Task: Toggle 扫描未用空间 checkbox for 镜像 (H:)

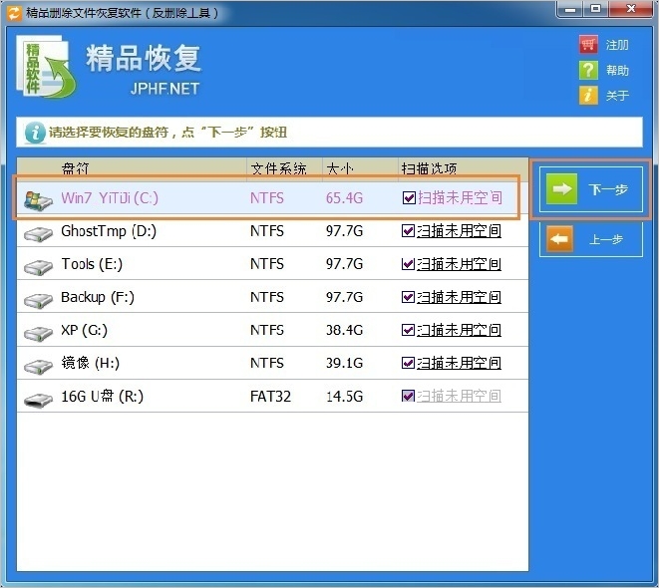Action: pyautogui.click(x=408, y=363)
